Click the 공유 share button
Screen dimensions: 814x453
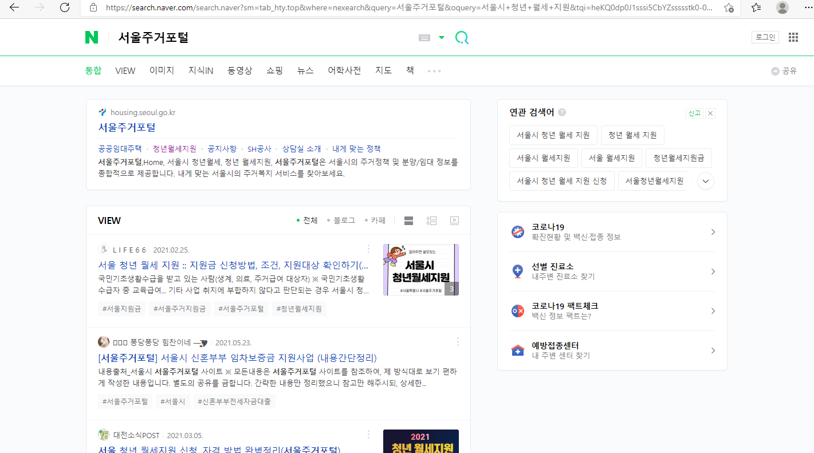pyautogui.click(x=784, y=71)
